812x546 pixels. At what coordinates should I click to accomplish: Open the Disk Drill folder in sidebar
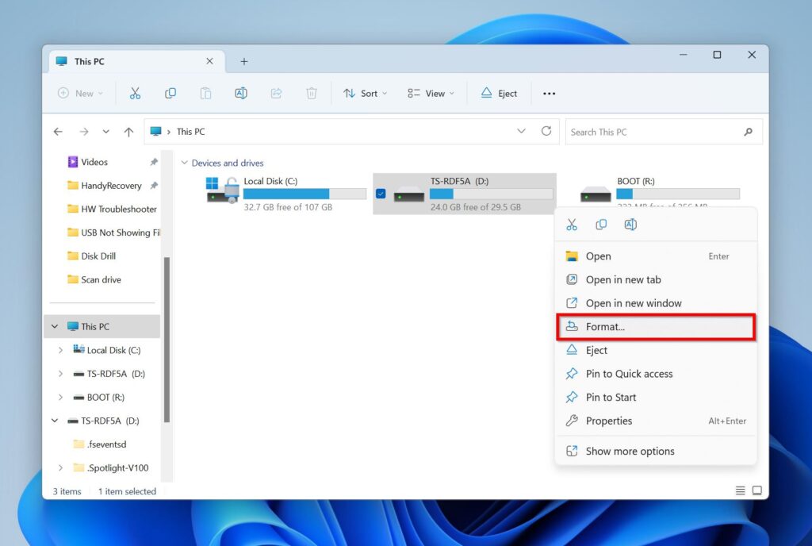[x=99, y=256]
